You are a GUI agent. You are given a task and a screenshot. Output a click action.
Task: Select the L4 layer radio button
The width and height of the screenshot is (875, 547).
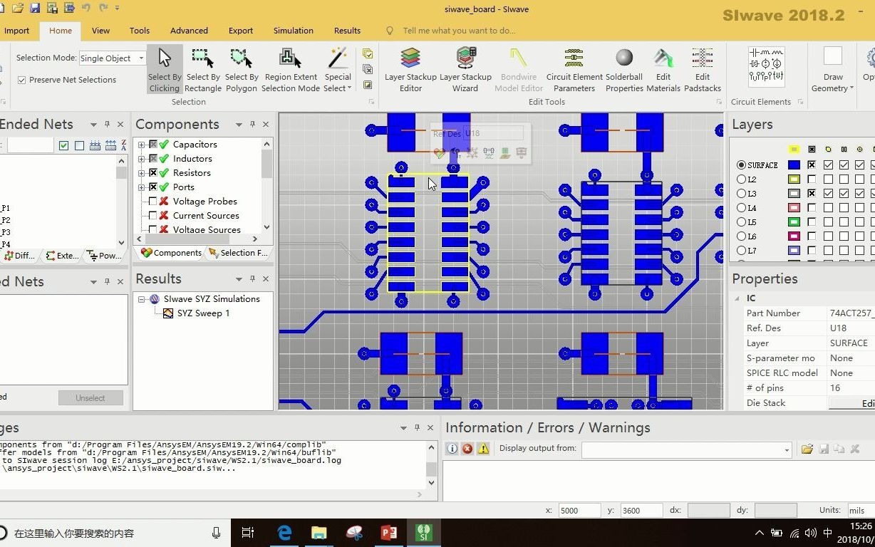[x=741, y=208]
